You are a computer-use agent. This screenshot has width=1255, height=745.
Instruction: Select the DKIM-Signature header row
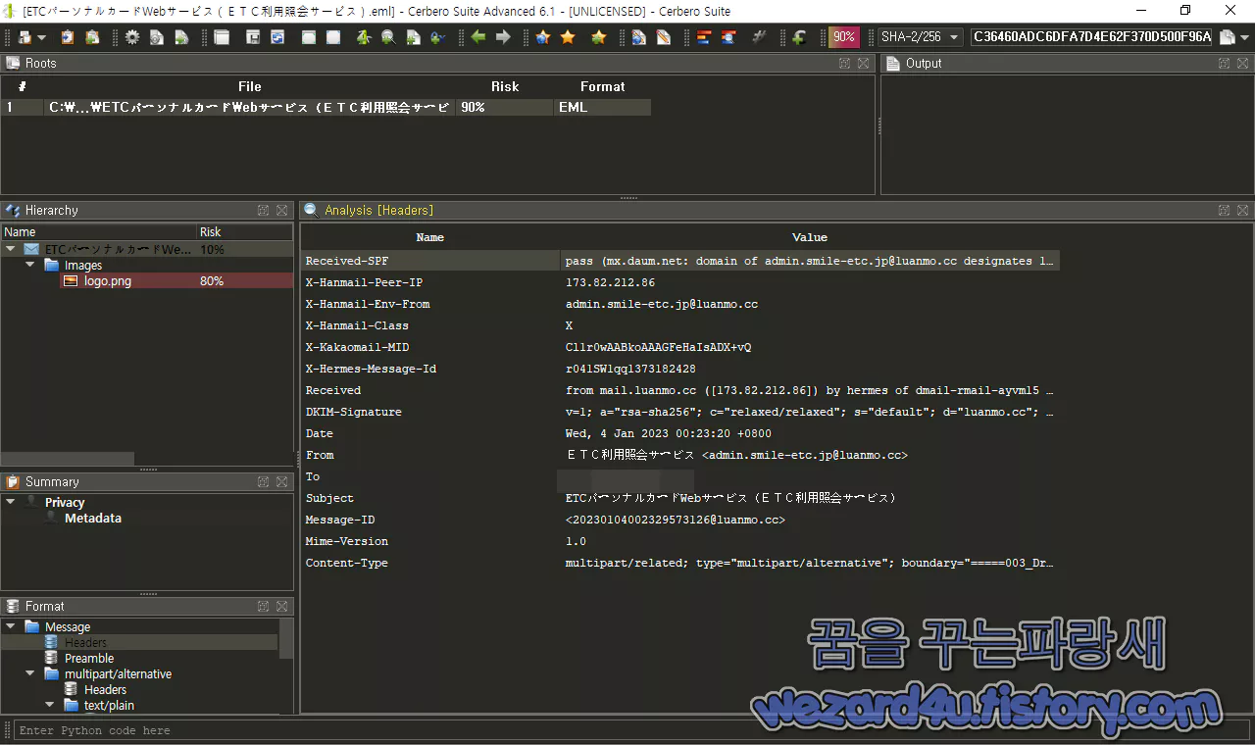tap(680, 412)
